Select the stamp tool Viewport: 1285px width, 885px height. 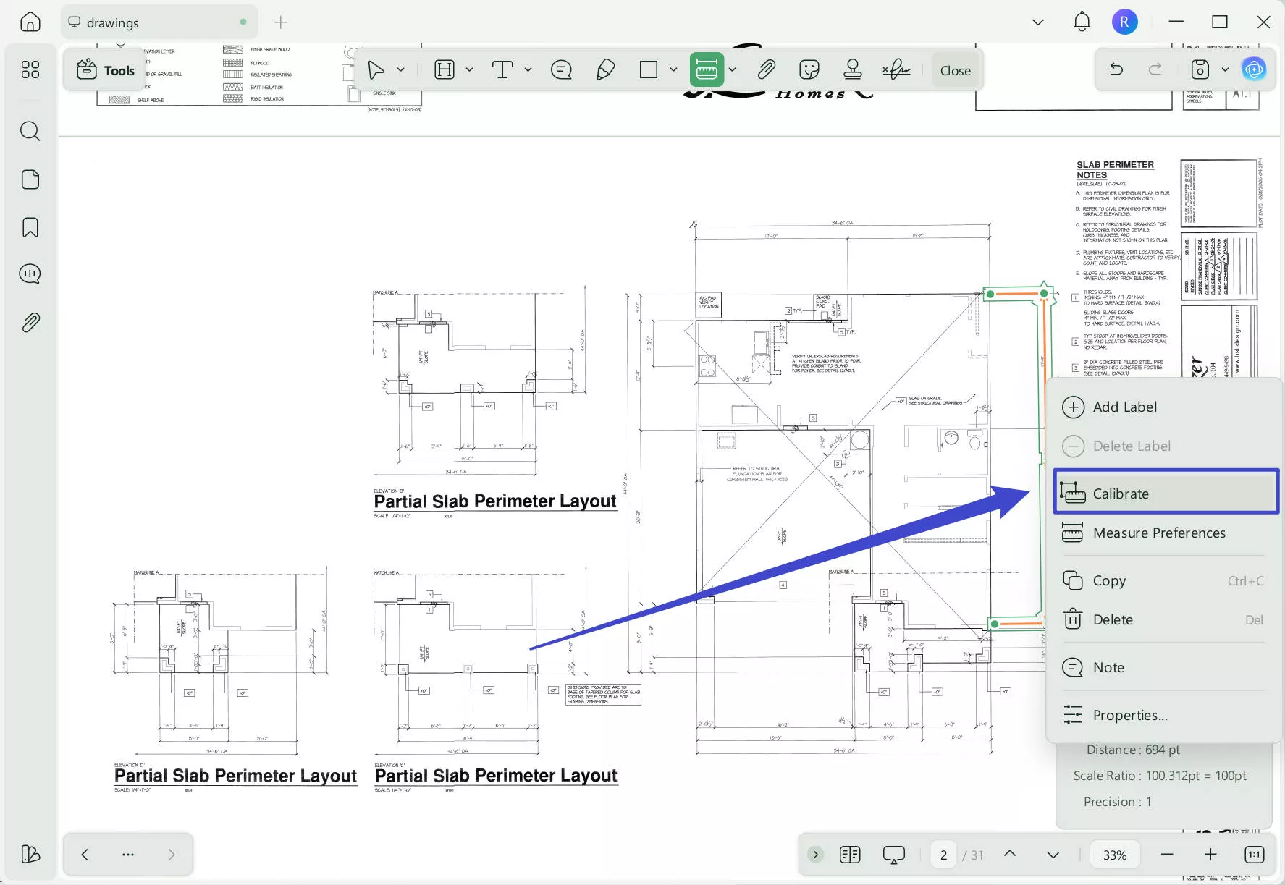[853, 70]
